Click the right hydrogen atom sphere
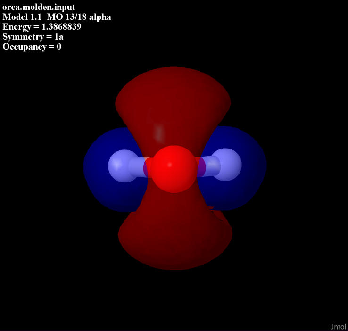The width and height of the screenshot is (348, 331). [227, 165]
